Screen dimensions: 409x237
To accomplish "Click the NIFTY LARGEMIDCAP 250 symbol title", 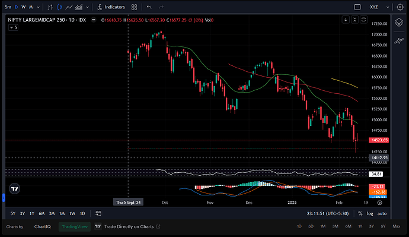I will pyautogui.click(x=47, y=20).
